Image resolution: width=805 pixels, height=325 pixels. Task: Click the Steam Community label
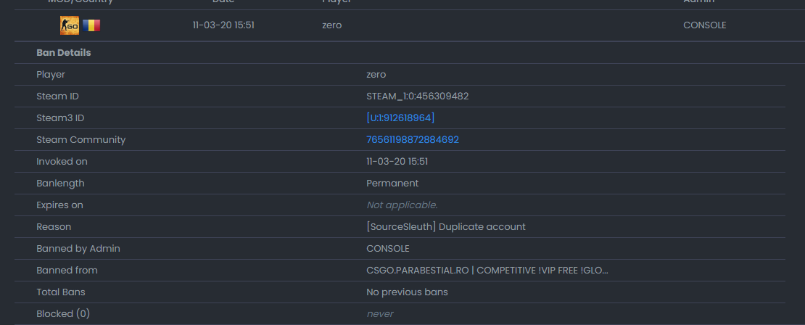tap(80, 140)
